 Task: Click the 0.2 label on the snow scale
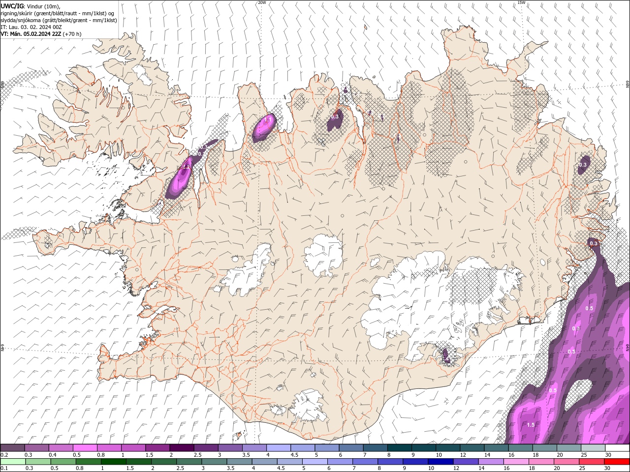(4, 455)
